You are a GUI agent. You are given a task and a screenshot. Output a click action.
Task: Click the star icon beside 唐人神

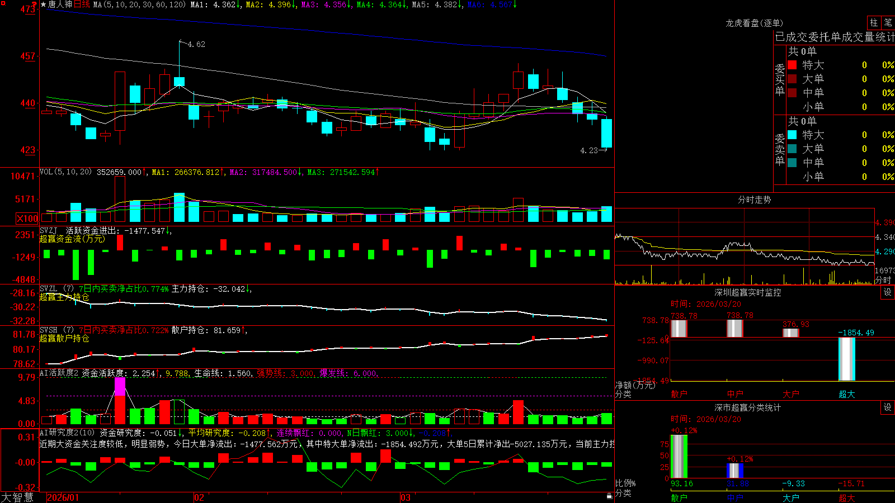click(43, 4)
